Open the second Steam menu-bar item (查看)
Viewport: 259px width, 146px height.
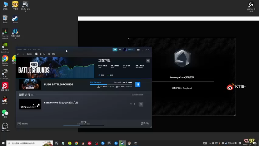(25, 49)
